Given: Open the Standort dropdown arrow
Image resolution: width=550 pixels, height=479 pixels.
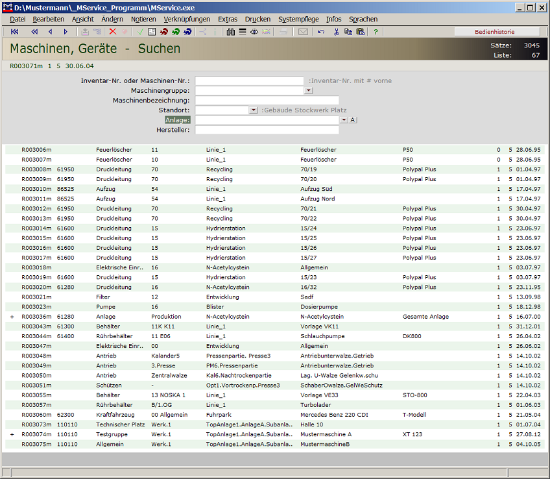Looking at the screenshot, I should click(253, 110).
